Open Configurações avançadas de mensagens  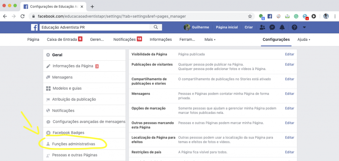coord(84,122)
